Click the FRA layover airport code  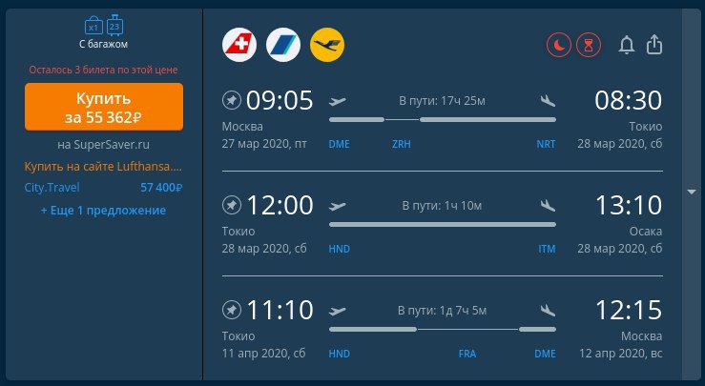click(467, 355)
